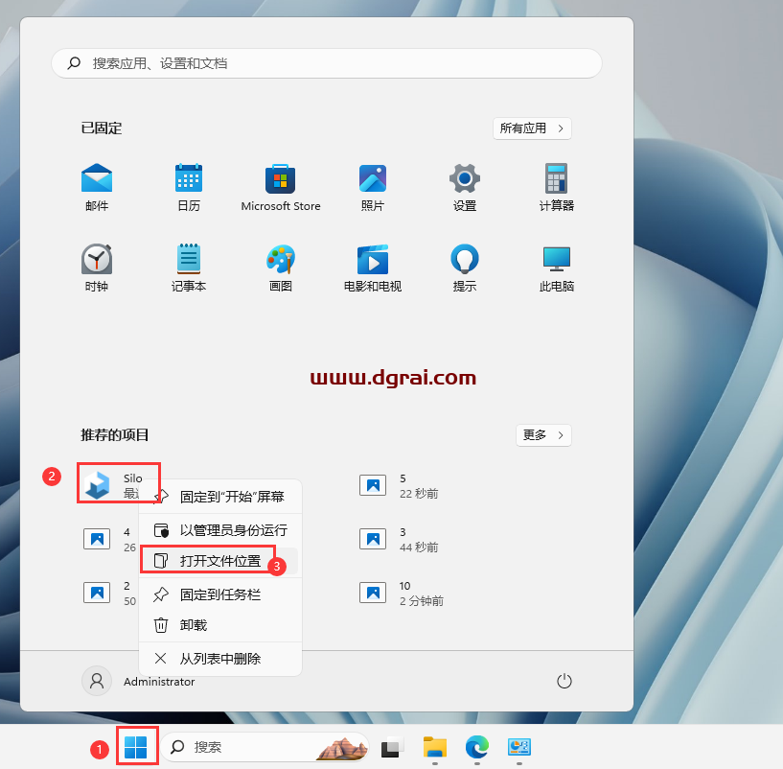Click the 已固定 (Pinned) heading

coord(102,128)
